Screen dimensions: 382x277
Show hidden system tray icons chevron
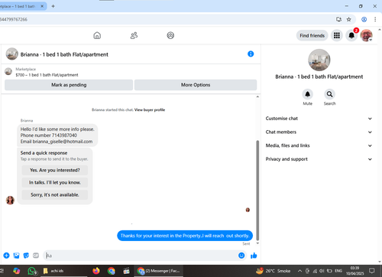tap(299, 271)
